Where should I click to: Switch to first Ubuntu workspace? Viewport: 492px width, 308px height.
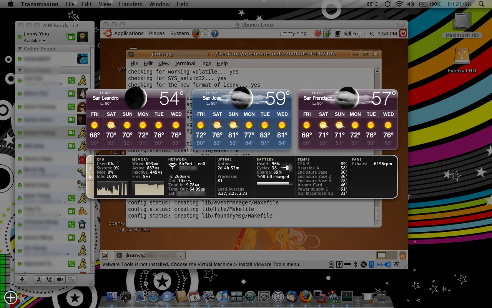[382, 255]
